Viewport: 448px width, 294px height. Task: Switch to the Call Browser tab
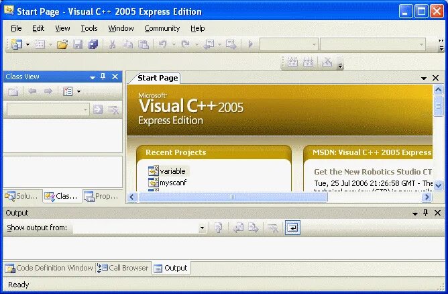(123, 268)
